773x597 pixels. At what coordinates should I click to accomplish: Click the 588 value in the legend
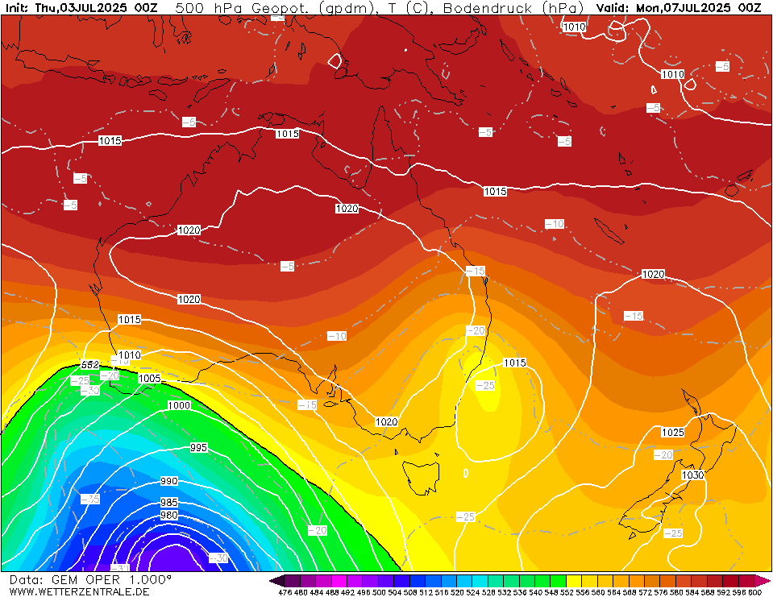click(x=707, y=592)
